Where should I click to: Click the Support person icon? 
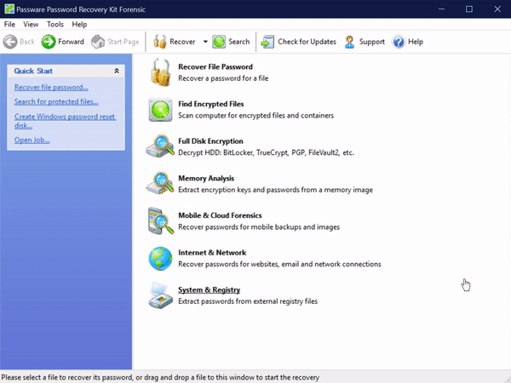click(350, 42)
